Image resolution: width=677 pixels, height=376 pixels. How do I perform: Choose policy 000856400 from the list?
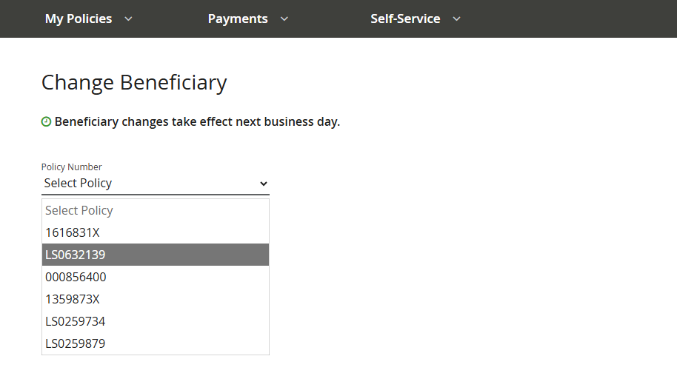coord(76,277)
